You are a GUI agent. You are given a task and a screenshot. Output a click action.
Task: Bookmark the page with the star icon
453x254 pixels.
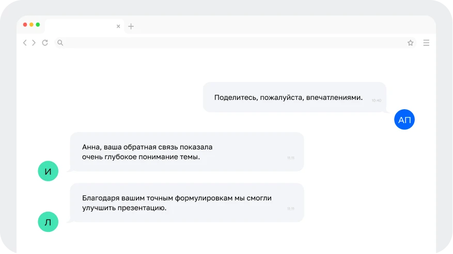(x=411, y=43)
